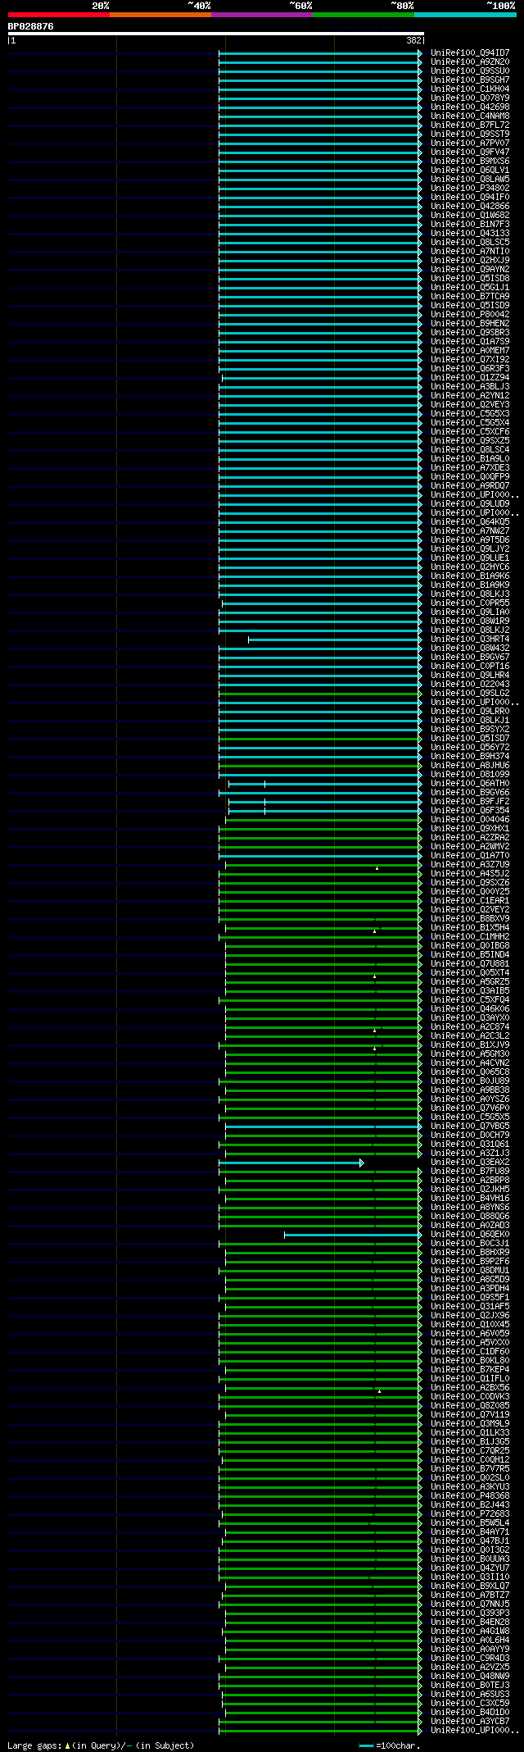
Task: Select the UniRef100_Q9S5F1 label
Action: (470, 1297)
